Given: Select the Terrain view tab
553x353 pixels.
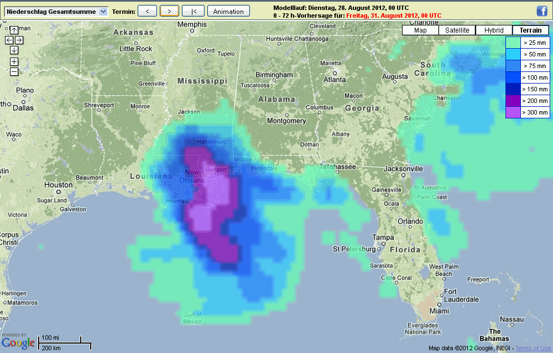Looking at the screenshot, I should (530, 30).
